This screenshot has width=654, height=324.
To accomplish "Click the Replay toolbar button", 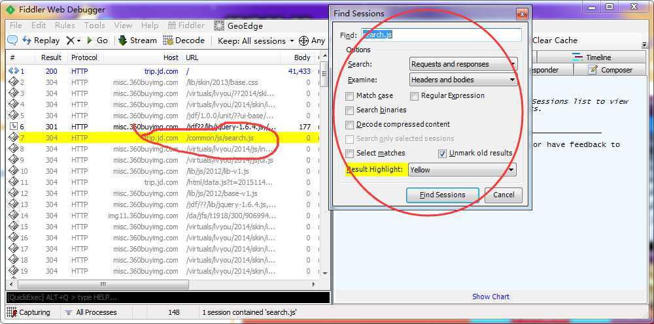I will [41, 40].
